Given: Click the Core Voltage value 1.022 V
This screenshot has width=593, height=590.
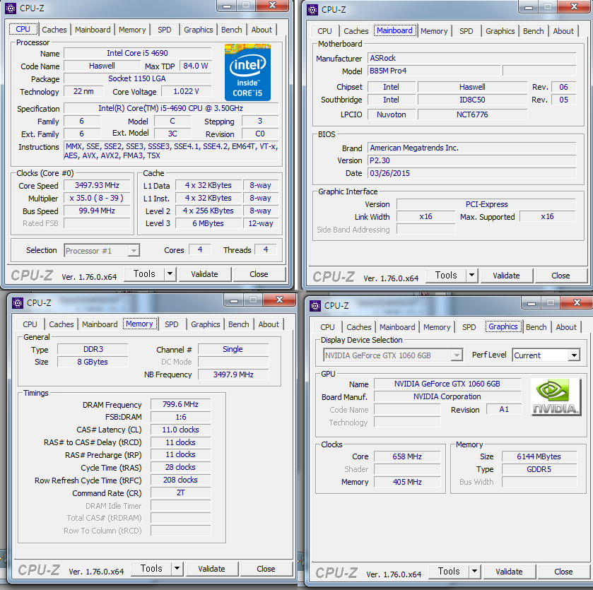Looking at the screenshot, I should point(186,91).
